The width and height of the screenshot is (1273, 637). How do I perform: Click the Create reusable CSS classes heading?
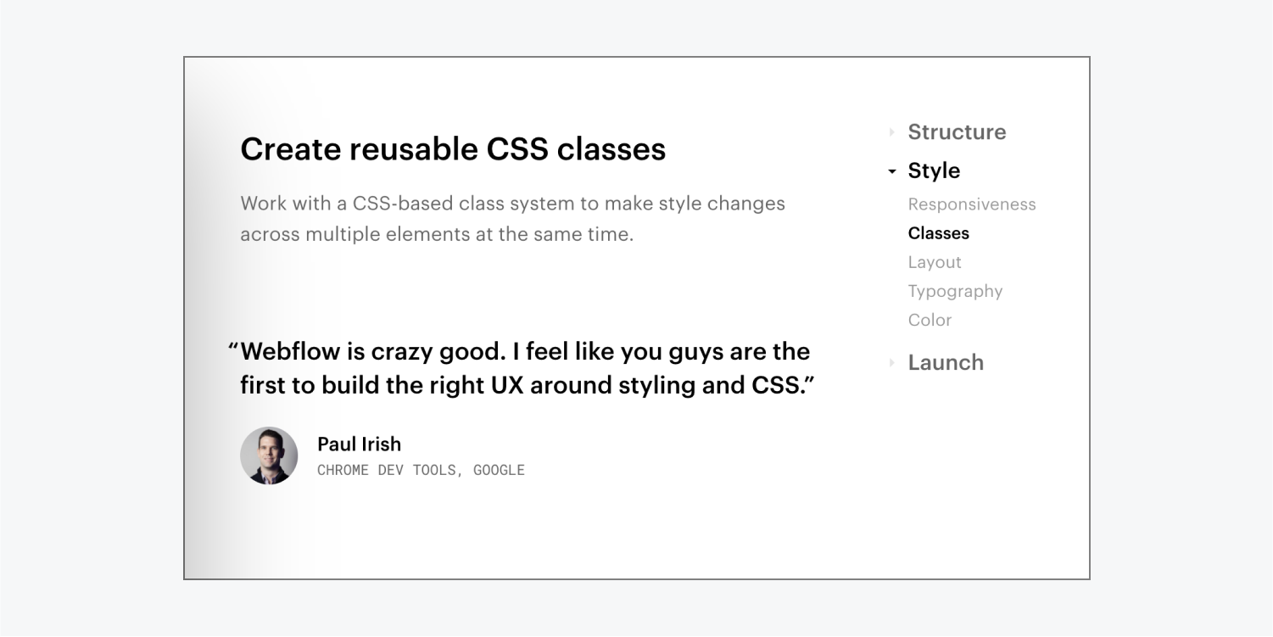pos(453,149)
